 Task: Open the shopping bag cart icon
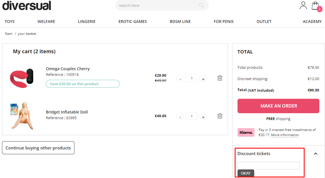click(x=315, y=6)
